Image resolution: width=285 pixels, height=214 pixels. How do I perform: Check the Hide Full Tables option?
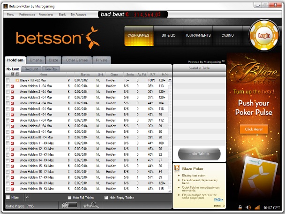(70, 198)
